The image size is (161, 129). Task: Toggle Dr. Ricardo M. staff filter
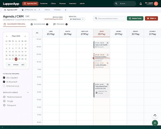(x=4, y=82)
